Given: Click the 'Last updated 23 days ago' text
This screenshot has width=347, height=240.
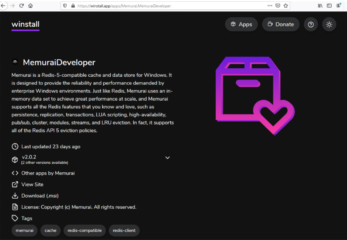Looking at the screenshot, I should pyautogui.click(x=51, y=146).
